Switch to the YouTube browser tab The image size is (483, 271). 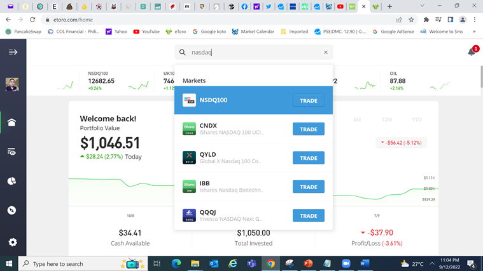pos(340,6)
